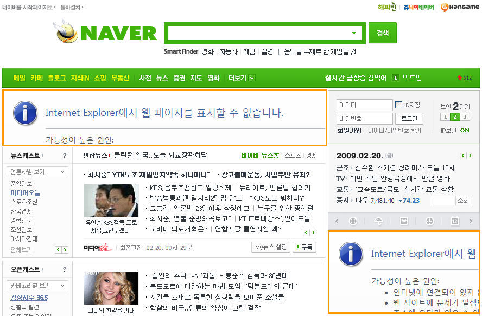Open trending keyword 백도빈
Image resolution: width=482 pixels, height=316 pixels.
pyautogui.click(x=412, y=78)
